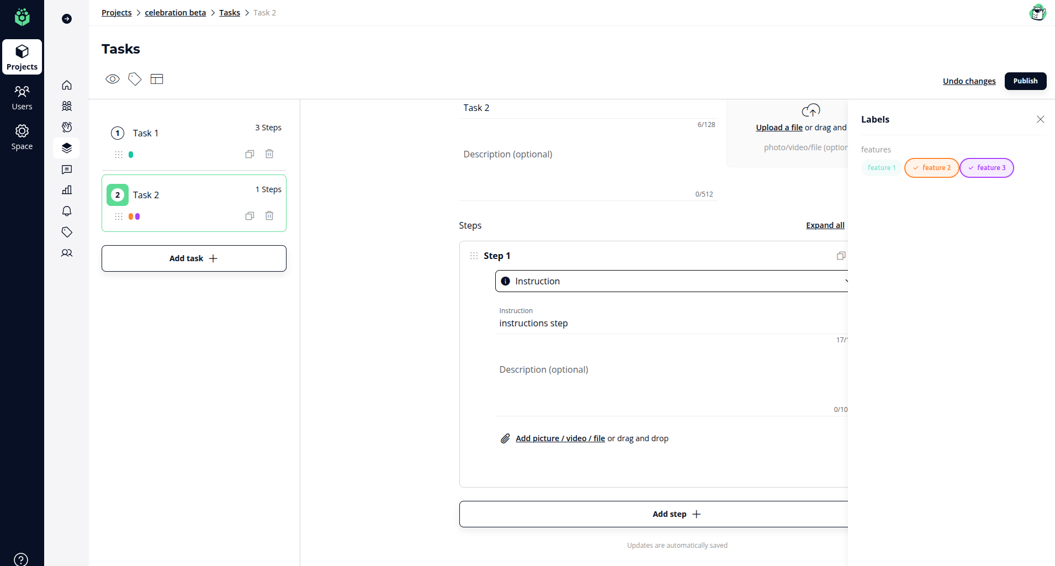Enable the feature 1 label chip
Viewport: 1055px width, 566px height.
(x=881, y=168)
